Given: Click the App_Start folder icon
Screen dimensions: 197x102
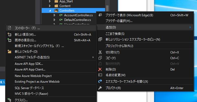Looking at the screenshot, I should pos(56,1).
